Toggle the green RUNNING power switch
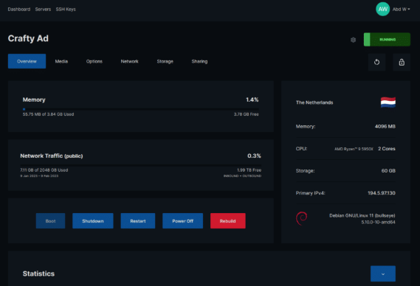The image size is (420, 286). point(387,39)
